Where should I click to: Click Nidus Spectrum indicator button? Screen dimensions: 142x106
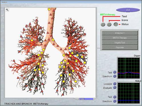click(115, 101)
